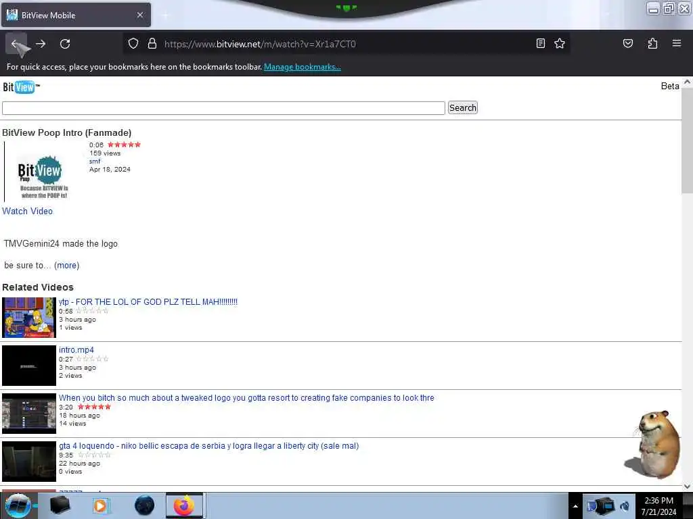This screenshot has height=519, width=693.
Task: Click the 'Beta' label text
Action: pyautogui.click(x=669, y=86)
